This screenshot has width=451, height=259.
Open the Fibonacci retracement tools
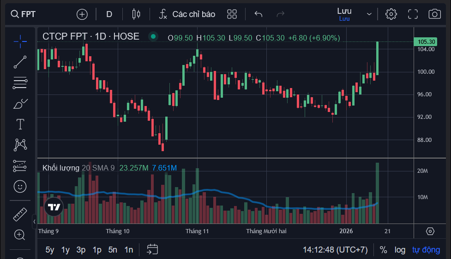point(20,83)
